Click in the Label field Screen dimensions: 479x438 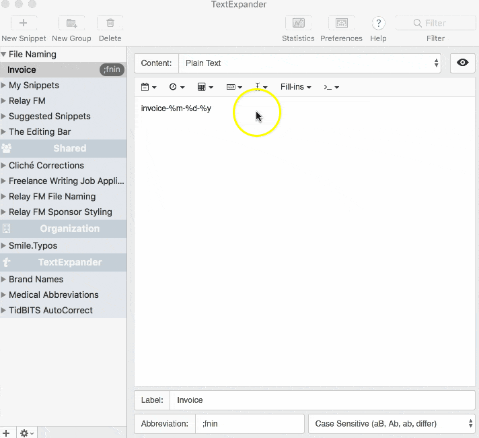click(x=322, y=400)
